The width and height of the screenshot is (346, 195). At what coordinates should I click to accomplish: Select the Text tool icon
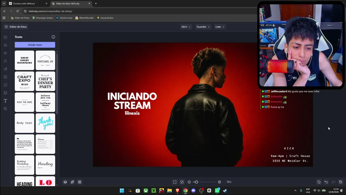click(5, 101)
